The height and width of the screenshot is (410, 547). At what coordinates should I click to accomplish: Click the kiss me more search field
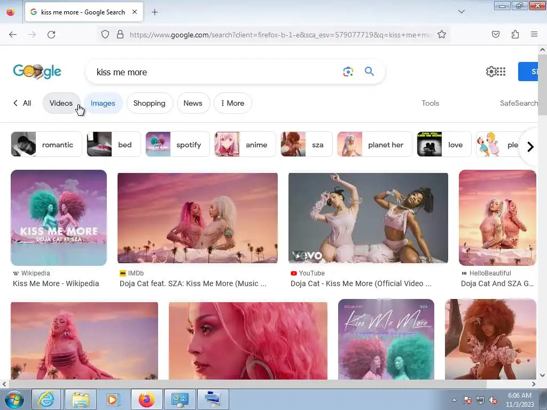[x=216, y=72]
